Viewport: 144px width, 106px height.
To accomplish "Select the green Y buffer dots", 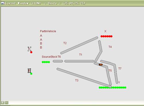I will tap(113, 88).
